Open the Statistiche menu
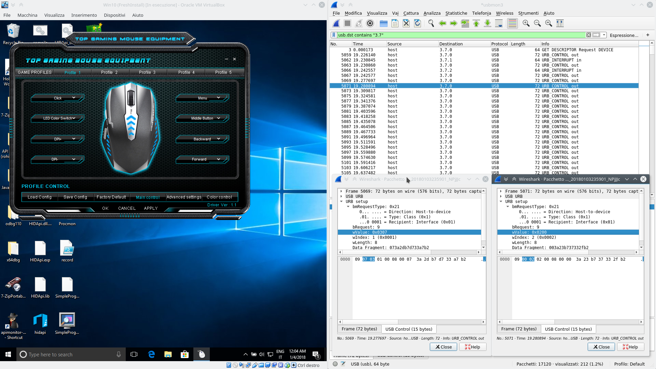 456,13
